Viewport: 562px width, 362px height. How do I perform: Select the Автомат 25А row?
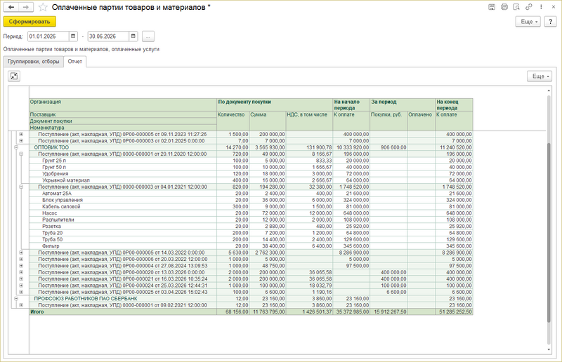[x=251, y=194]
